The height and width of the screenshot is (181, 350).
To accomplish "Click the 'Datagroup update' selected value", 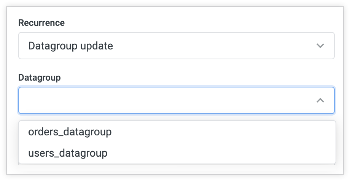I will click(x=70, y=46).
